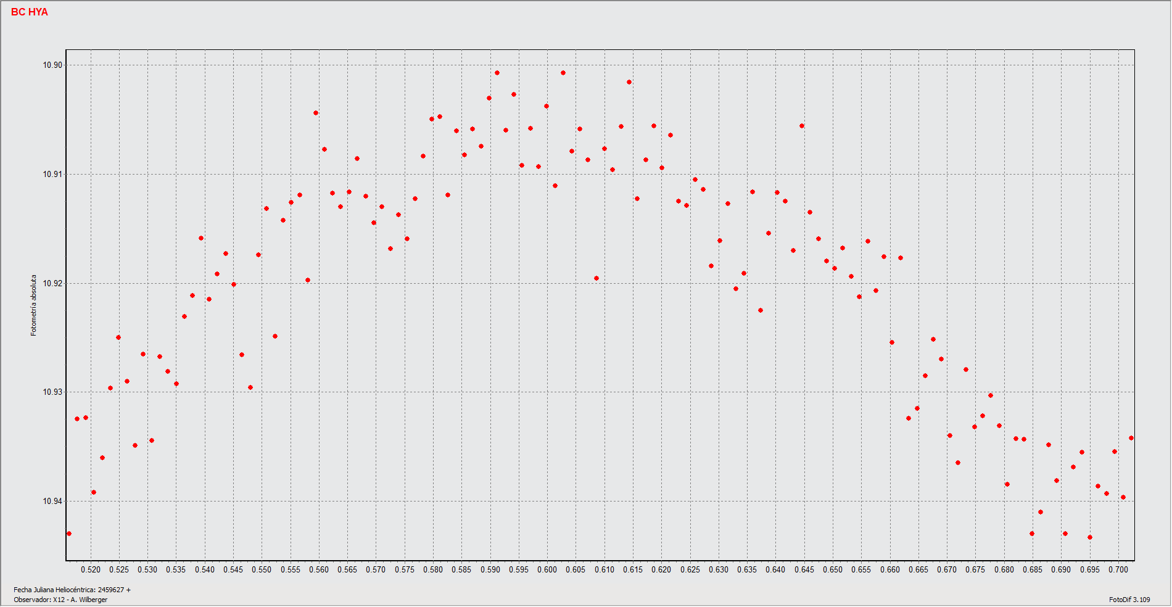
Task: Select the 10.92 y-axis tick label
Action: click(52, 284)
